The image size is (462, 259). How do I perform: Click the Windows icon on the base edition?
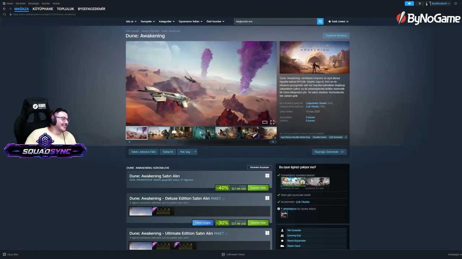pyautogui.click(x=267, y=176)
